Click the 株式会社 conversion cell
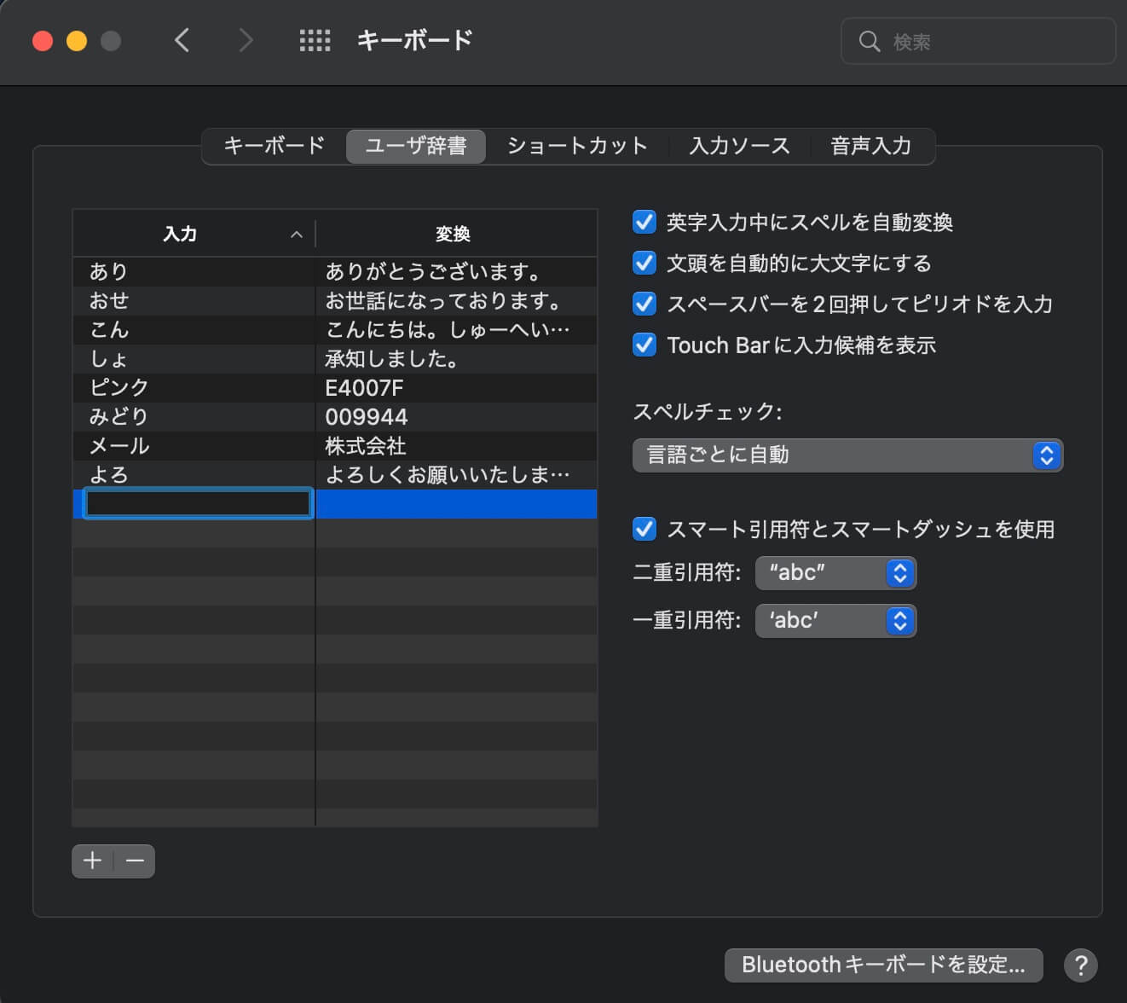This screenshot has height=1003, width=1127. coord(456,445)
